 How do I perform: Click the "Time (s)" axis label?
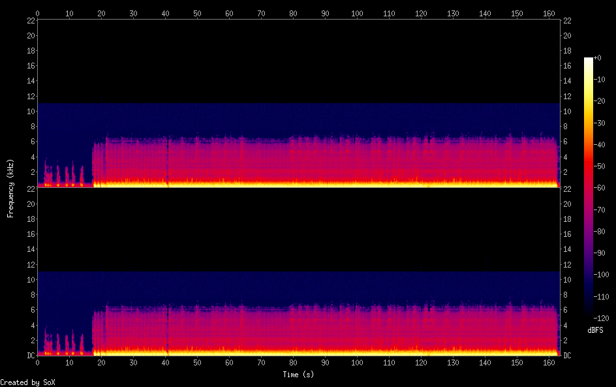tap(300, 375)
